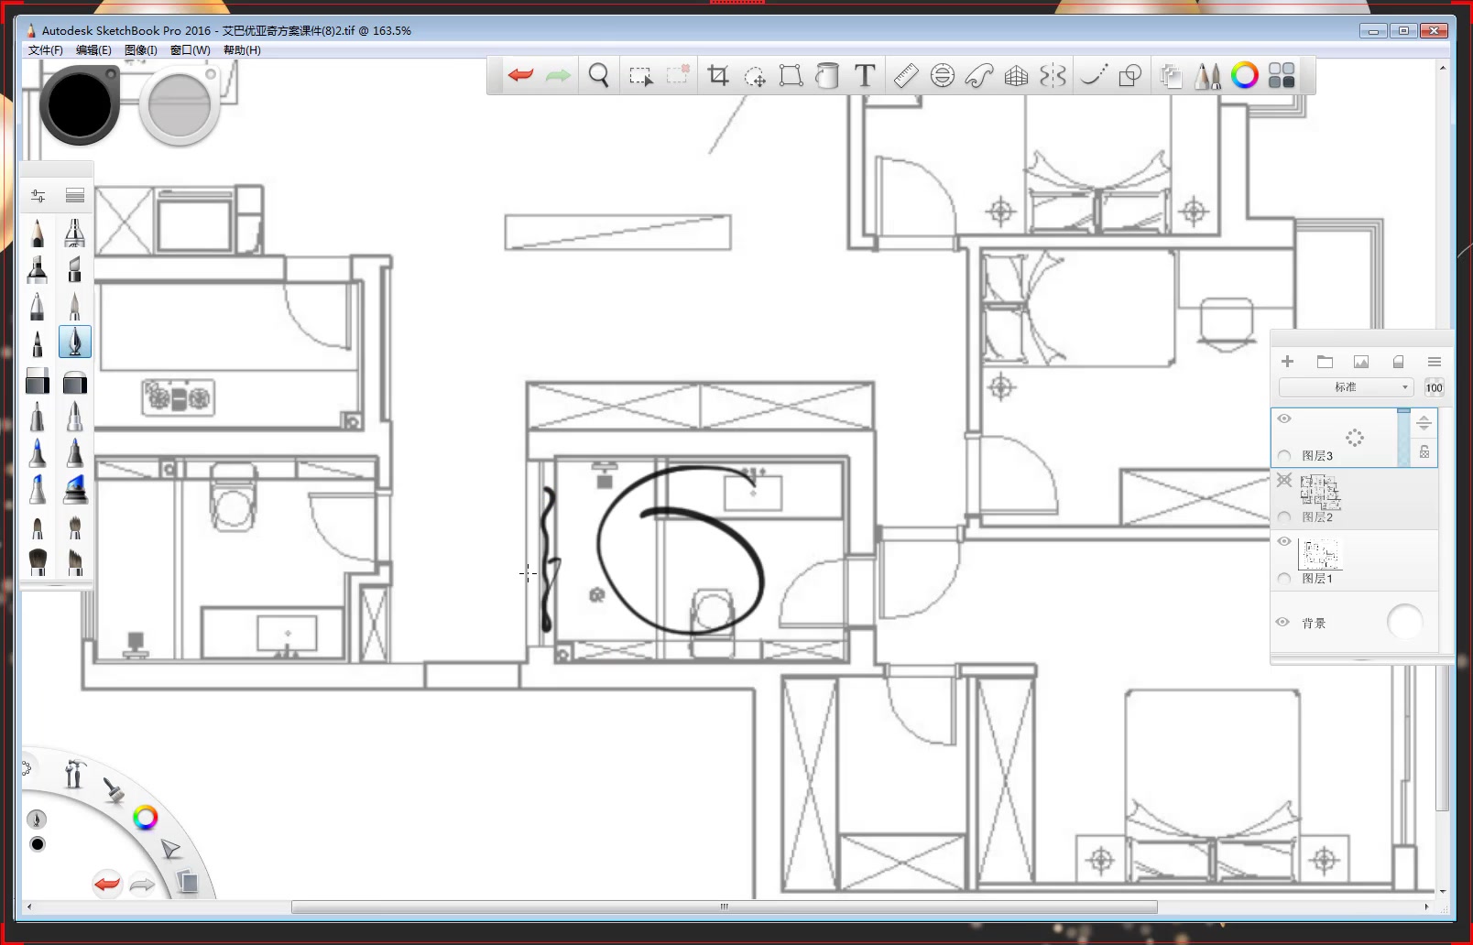Select the rectangular Selection tool
Image resolution: width=1473 pixels, height=945 pixels.
click(640, 76)
